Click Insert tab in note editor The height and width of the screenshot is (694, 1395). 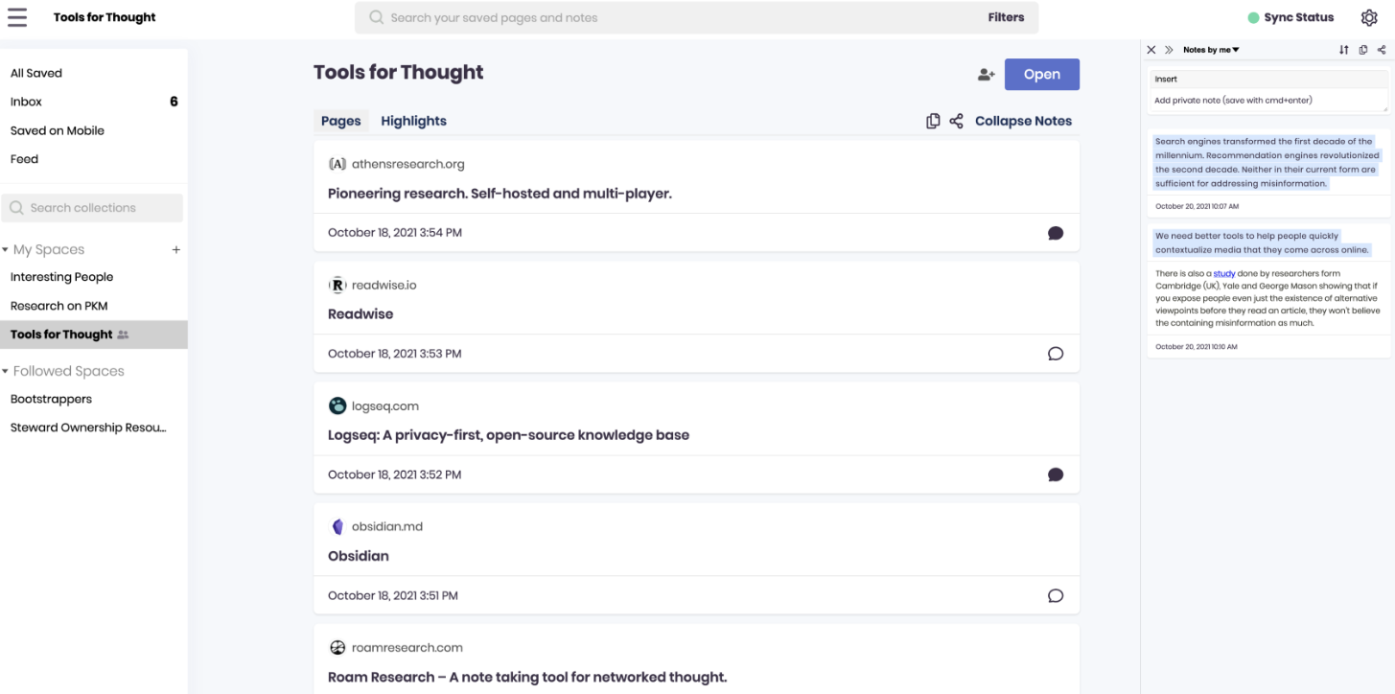click(x=1166, y=79)
